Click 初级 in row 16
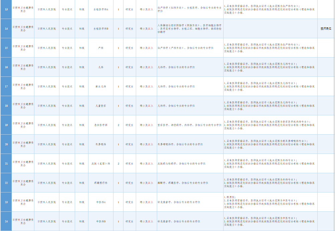The width and height of the screenshot is (335, 231). click(82, 67)
